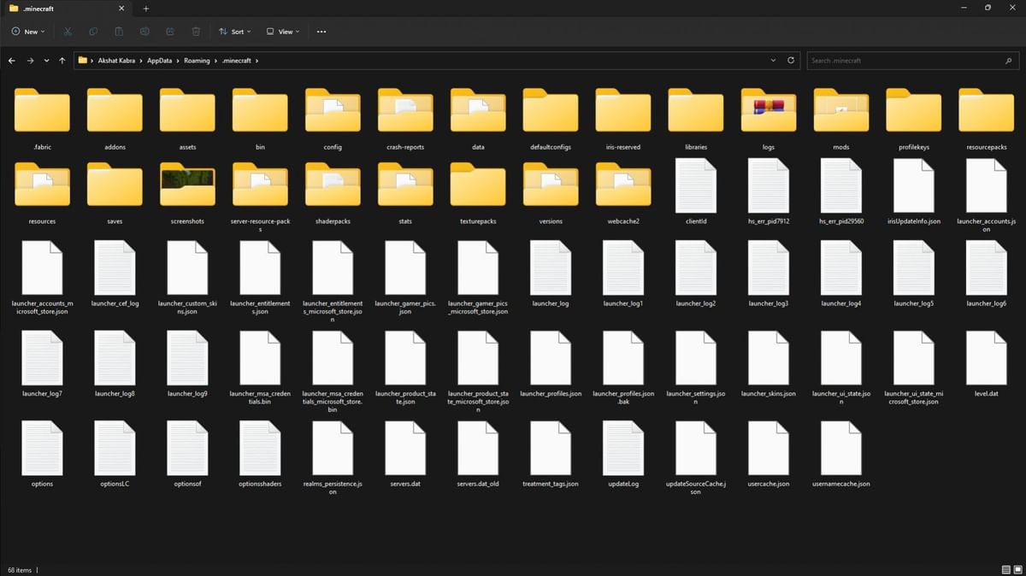Open the See more menu

pyautogui.click(x=321, y=31)
